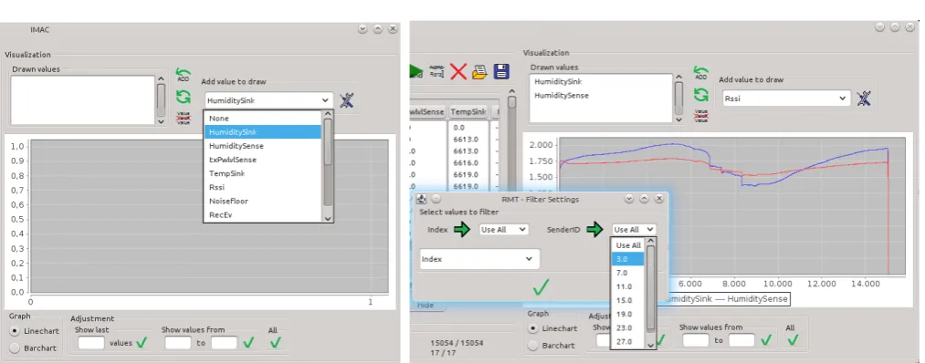This screenshot has height=363, width=925.
Task: Choose 'RecEv' in the dropdown list
Action: (x=263, y=214)
